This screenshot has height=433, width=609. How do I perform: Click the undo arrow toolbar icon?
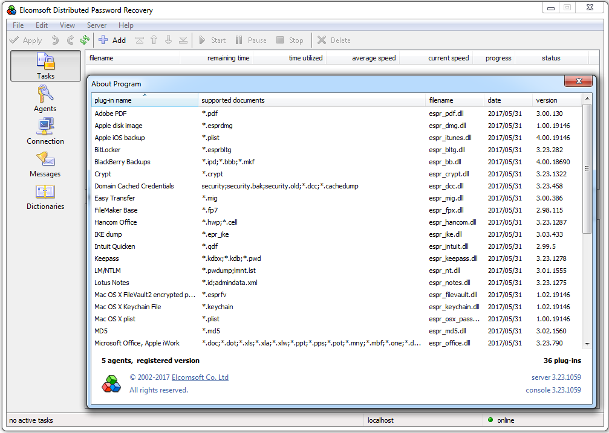55,40
